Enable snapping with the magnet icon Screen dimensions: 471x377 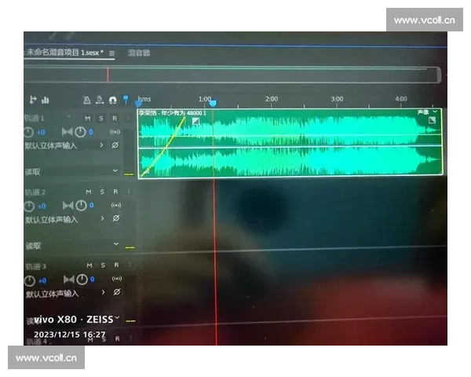113,100
